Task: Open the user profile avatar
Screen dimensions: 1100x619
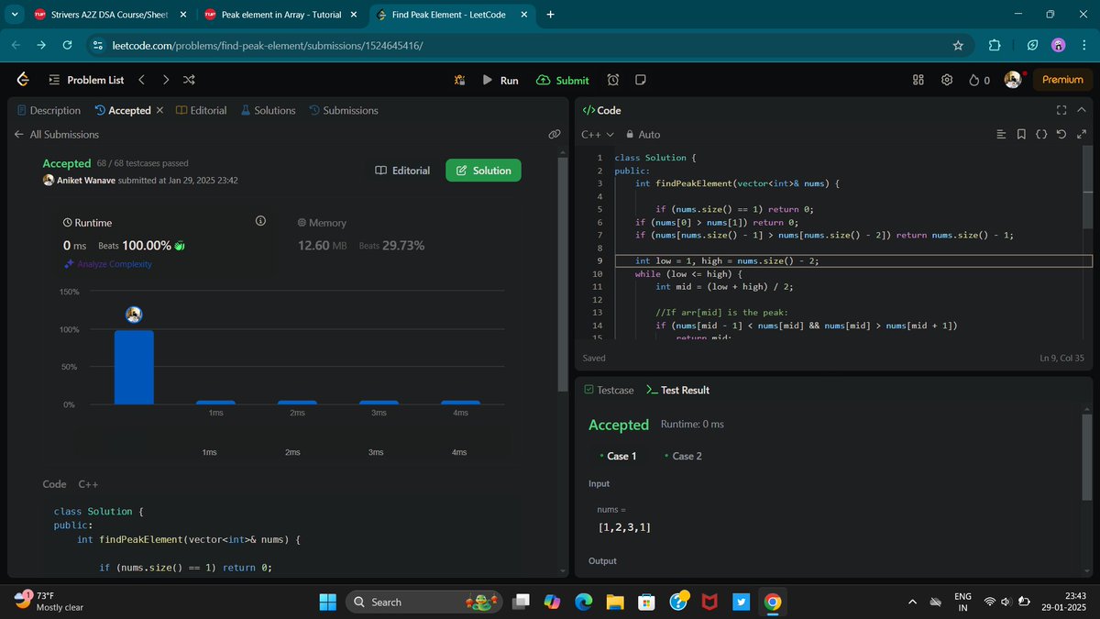Action: (1013, 80)
